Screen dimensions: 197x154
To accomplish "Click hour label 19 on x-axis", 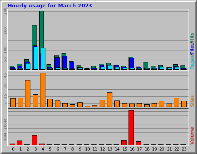I will (x=154, y=149).
